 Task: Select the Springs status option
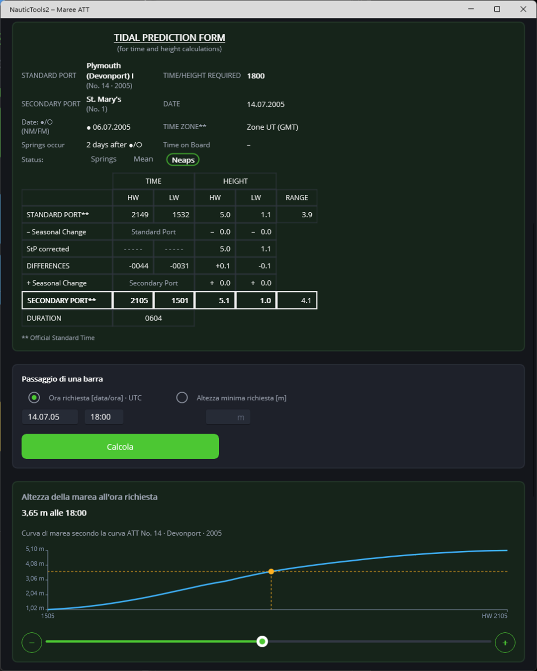pyautogui.click(x=103, y=159)
